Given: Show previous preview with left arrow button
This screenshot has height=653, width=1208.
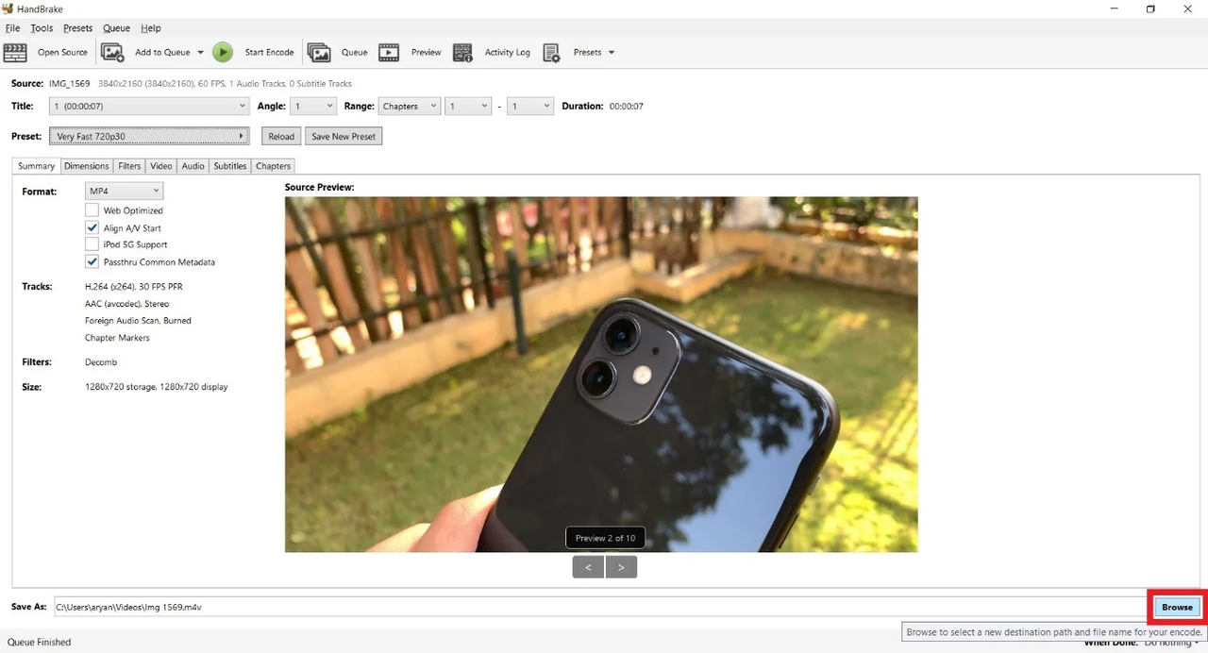Looking at the screenshot, I should point(588,567).
